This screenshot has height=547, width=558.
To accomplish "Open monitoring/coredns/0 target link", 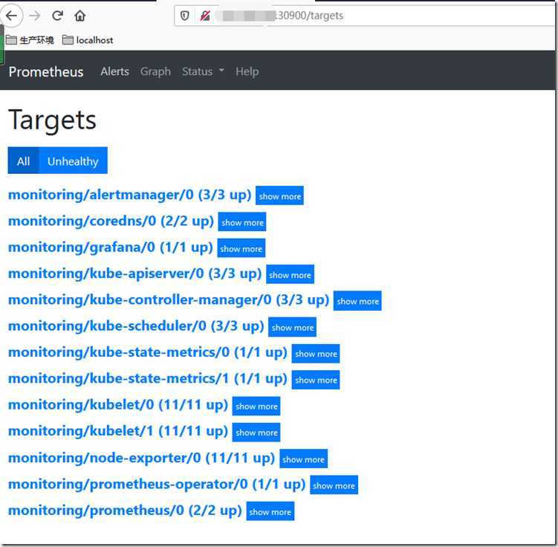I will pos(111,221).
